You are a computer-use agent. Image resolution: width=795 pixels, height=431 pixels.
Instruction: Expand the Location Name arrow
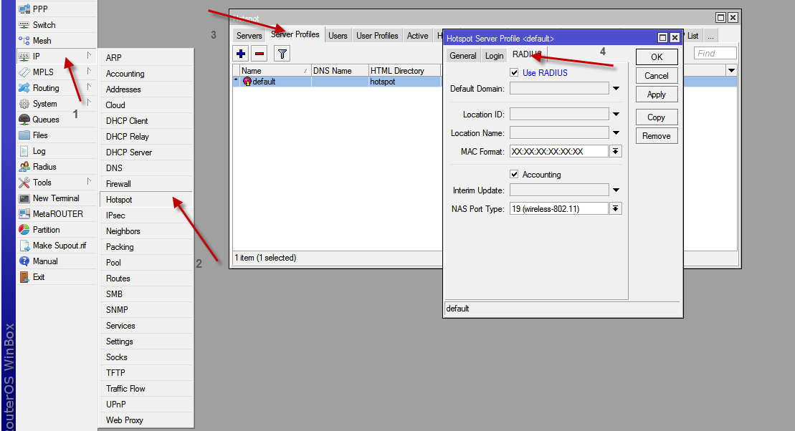point(616,132)
